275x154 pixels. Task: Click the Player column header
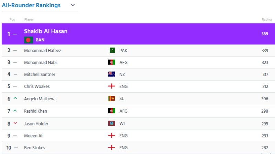(29, 20)
